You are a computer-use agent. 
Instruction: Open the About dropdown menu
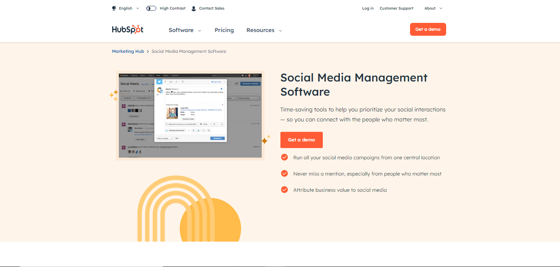tap(433, 8)
